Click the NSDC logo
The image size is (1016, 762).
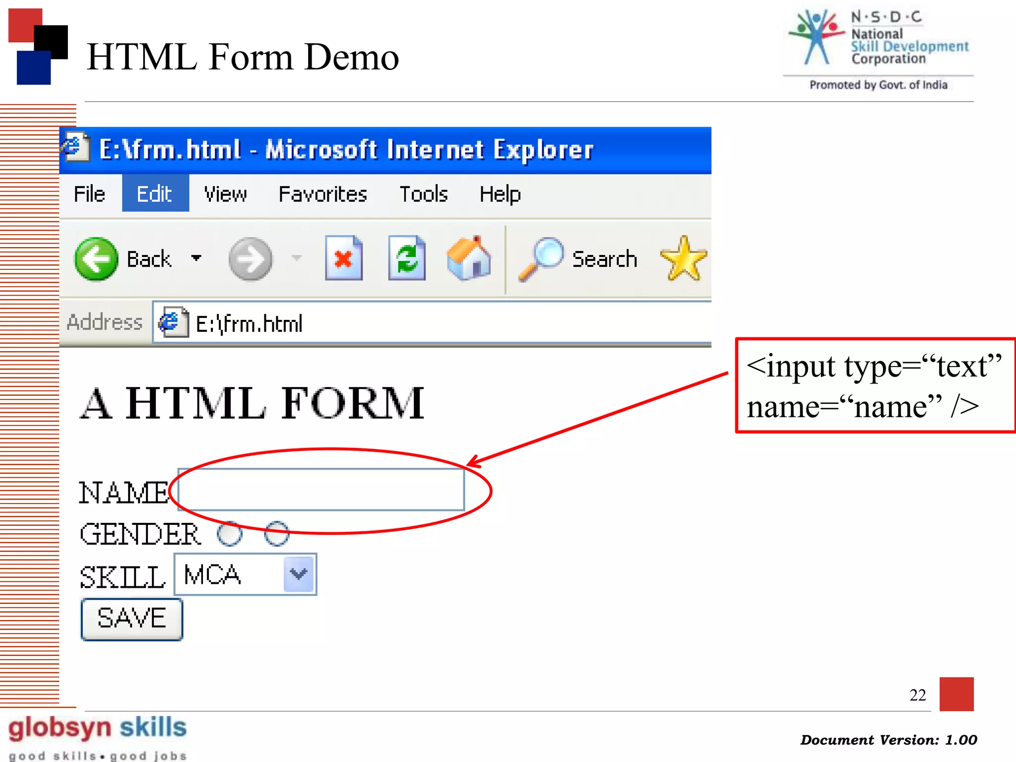pos(879,50)
